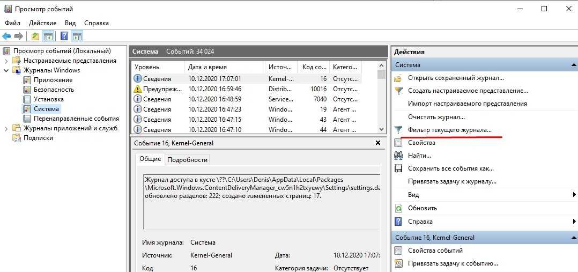Toggle the console tree toolbar icon
This screenshot has width=578, height=272.
pos(48,36)
